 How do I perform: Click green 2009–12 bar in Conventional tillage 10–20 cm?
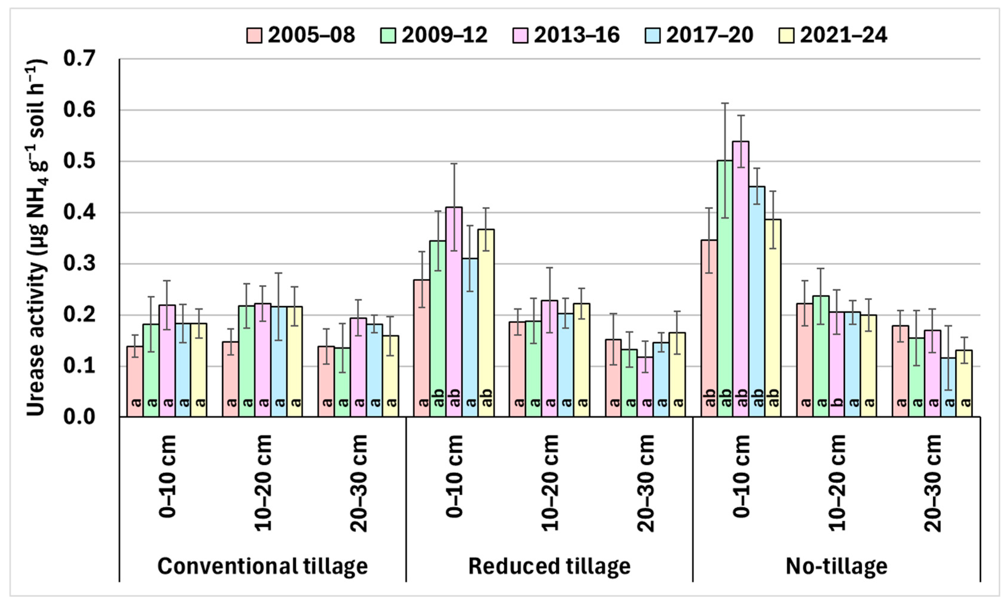pyautogui.click(x=247, y=361)
